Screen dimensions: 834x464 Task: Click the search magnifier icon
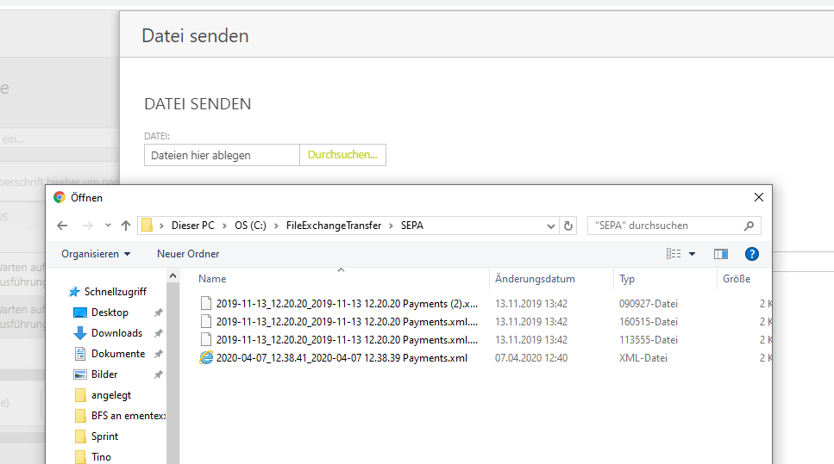click(x=749, y=226)
